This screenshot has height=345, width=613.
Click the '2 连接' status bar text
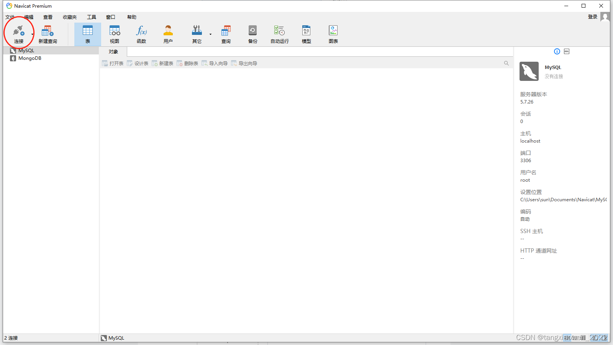pyautogui.click(x=11, y=338)
